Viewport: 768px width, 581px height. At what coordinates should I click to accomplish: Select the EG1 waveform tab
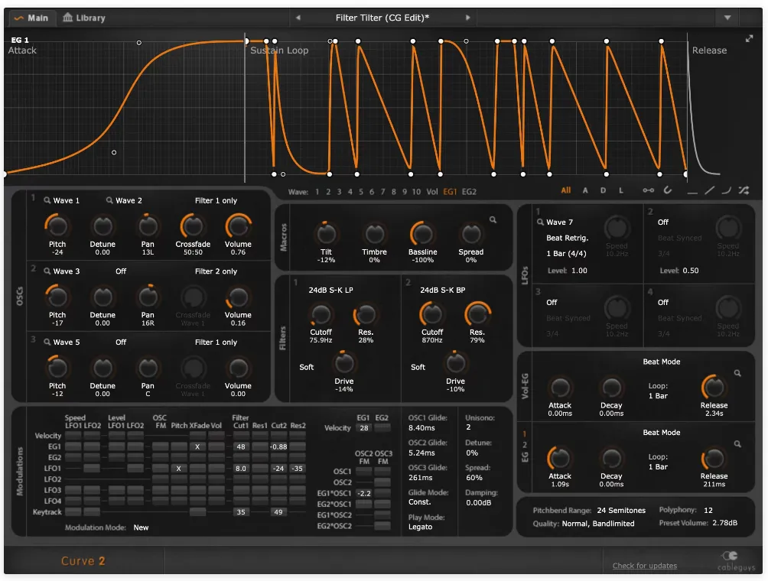pos(450,191)
